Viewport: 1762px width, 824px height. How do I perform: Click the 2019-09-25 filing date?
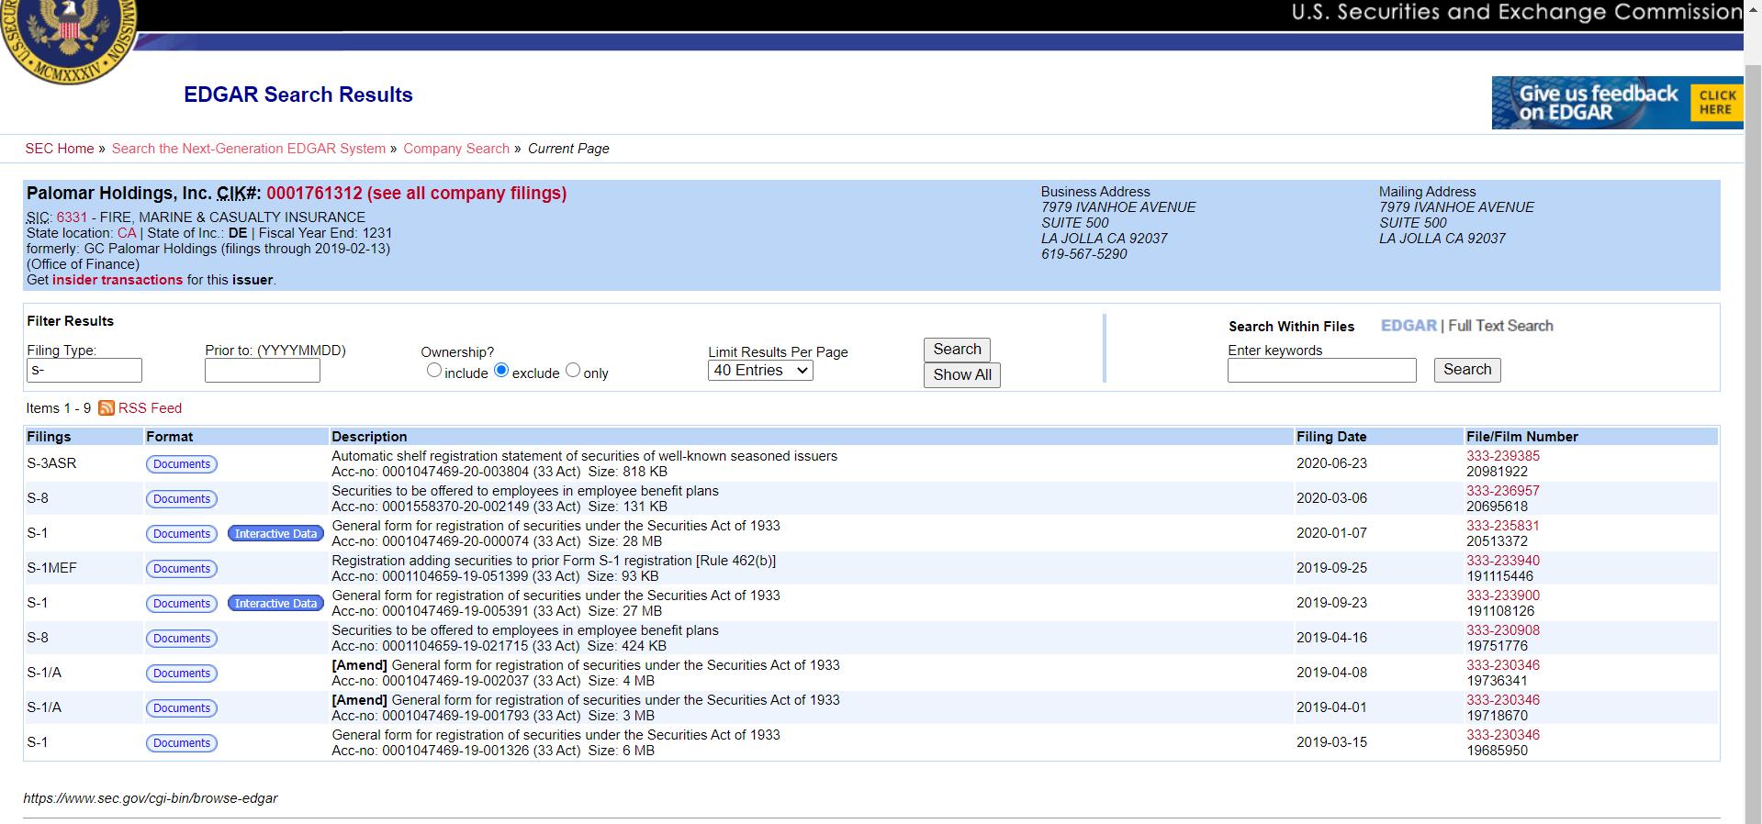1331,568
